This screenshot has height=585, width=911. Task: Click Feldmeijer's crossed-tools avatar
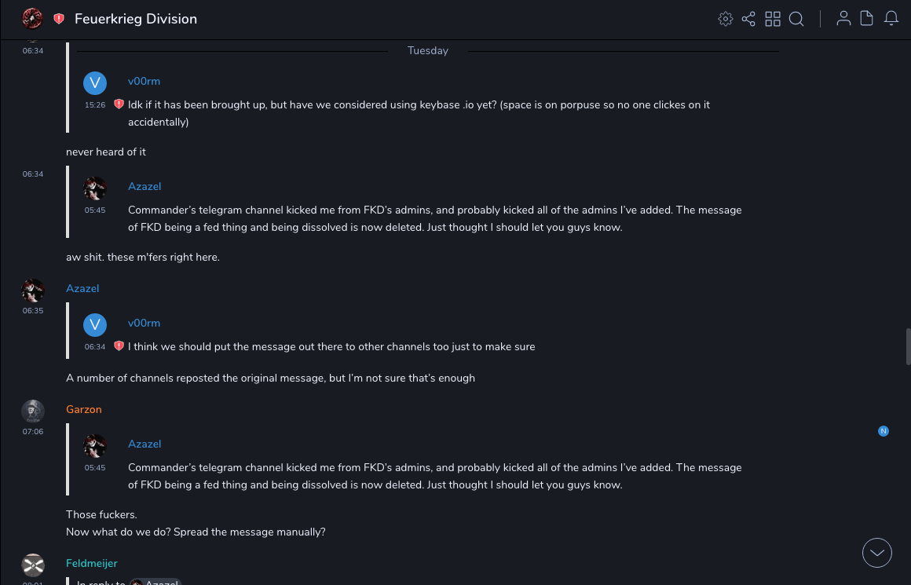[33, 565]
